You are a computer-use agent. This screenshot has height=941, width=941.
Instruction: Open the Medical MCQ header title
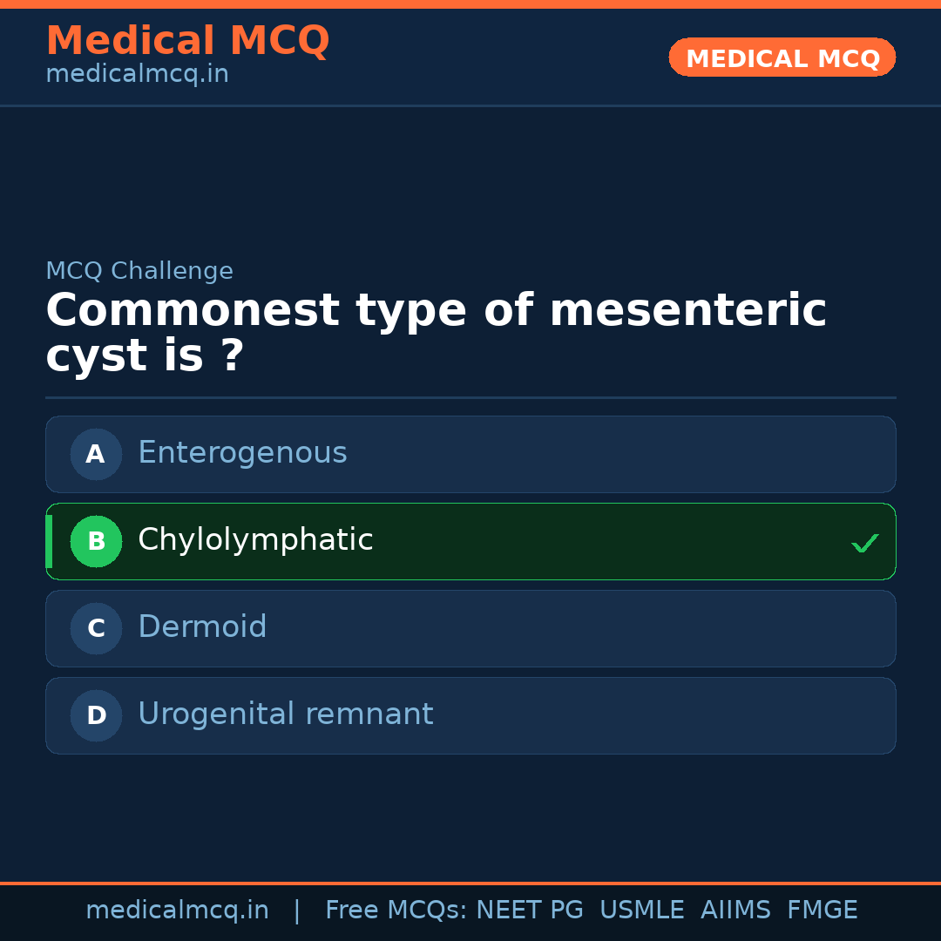[187, 41]
